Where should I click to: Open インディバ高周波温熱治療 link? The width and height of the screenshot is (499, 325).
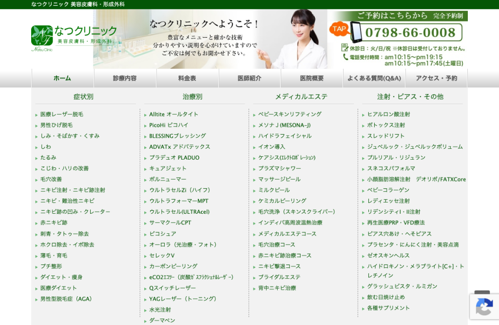(x=290, y=223)
